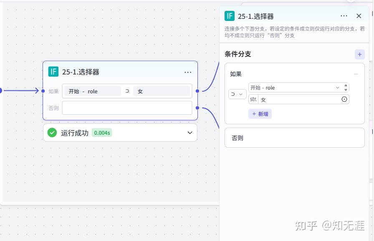Click the IF icon on the canvas node
The image size is (374, 241).
[53, 72]
